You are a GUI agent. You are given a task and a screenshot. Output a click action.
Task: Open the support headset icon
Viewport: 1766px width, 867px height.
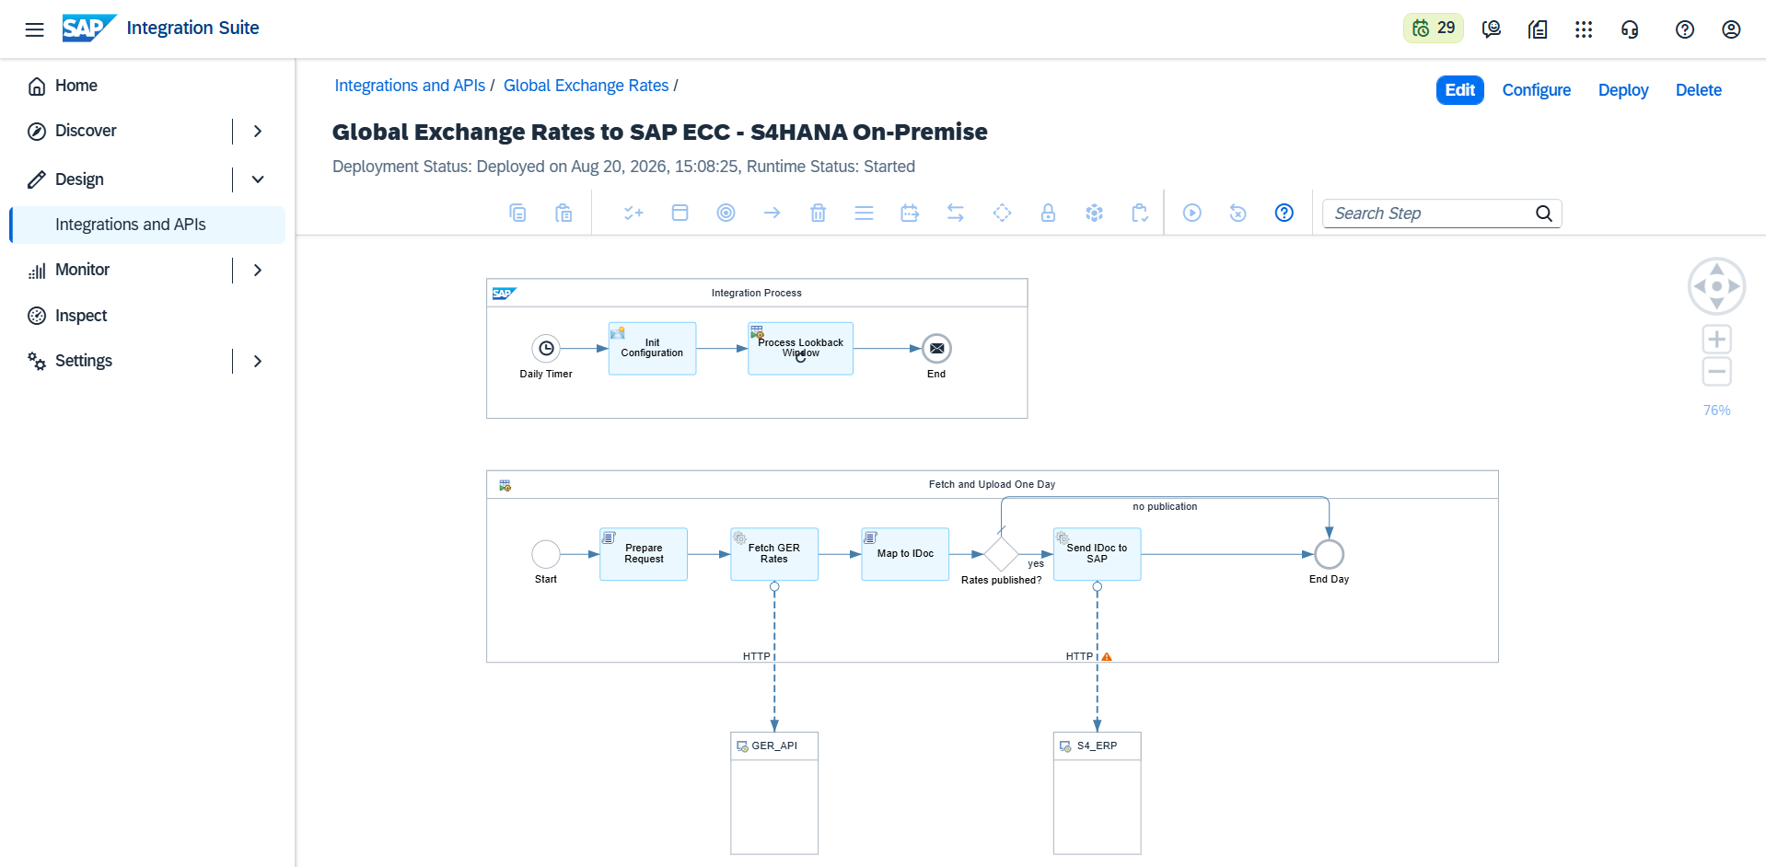click(1630, 29)
